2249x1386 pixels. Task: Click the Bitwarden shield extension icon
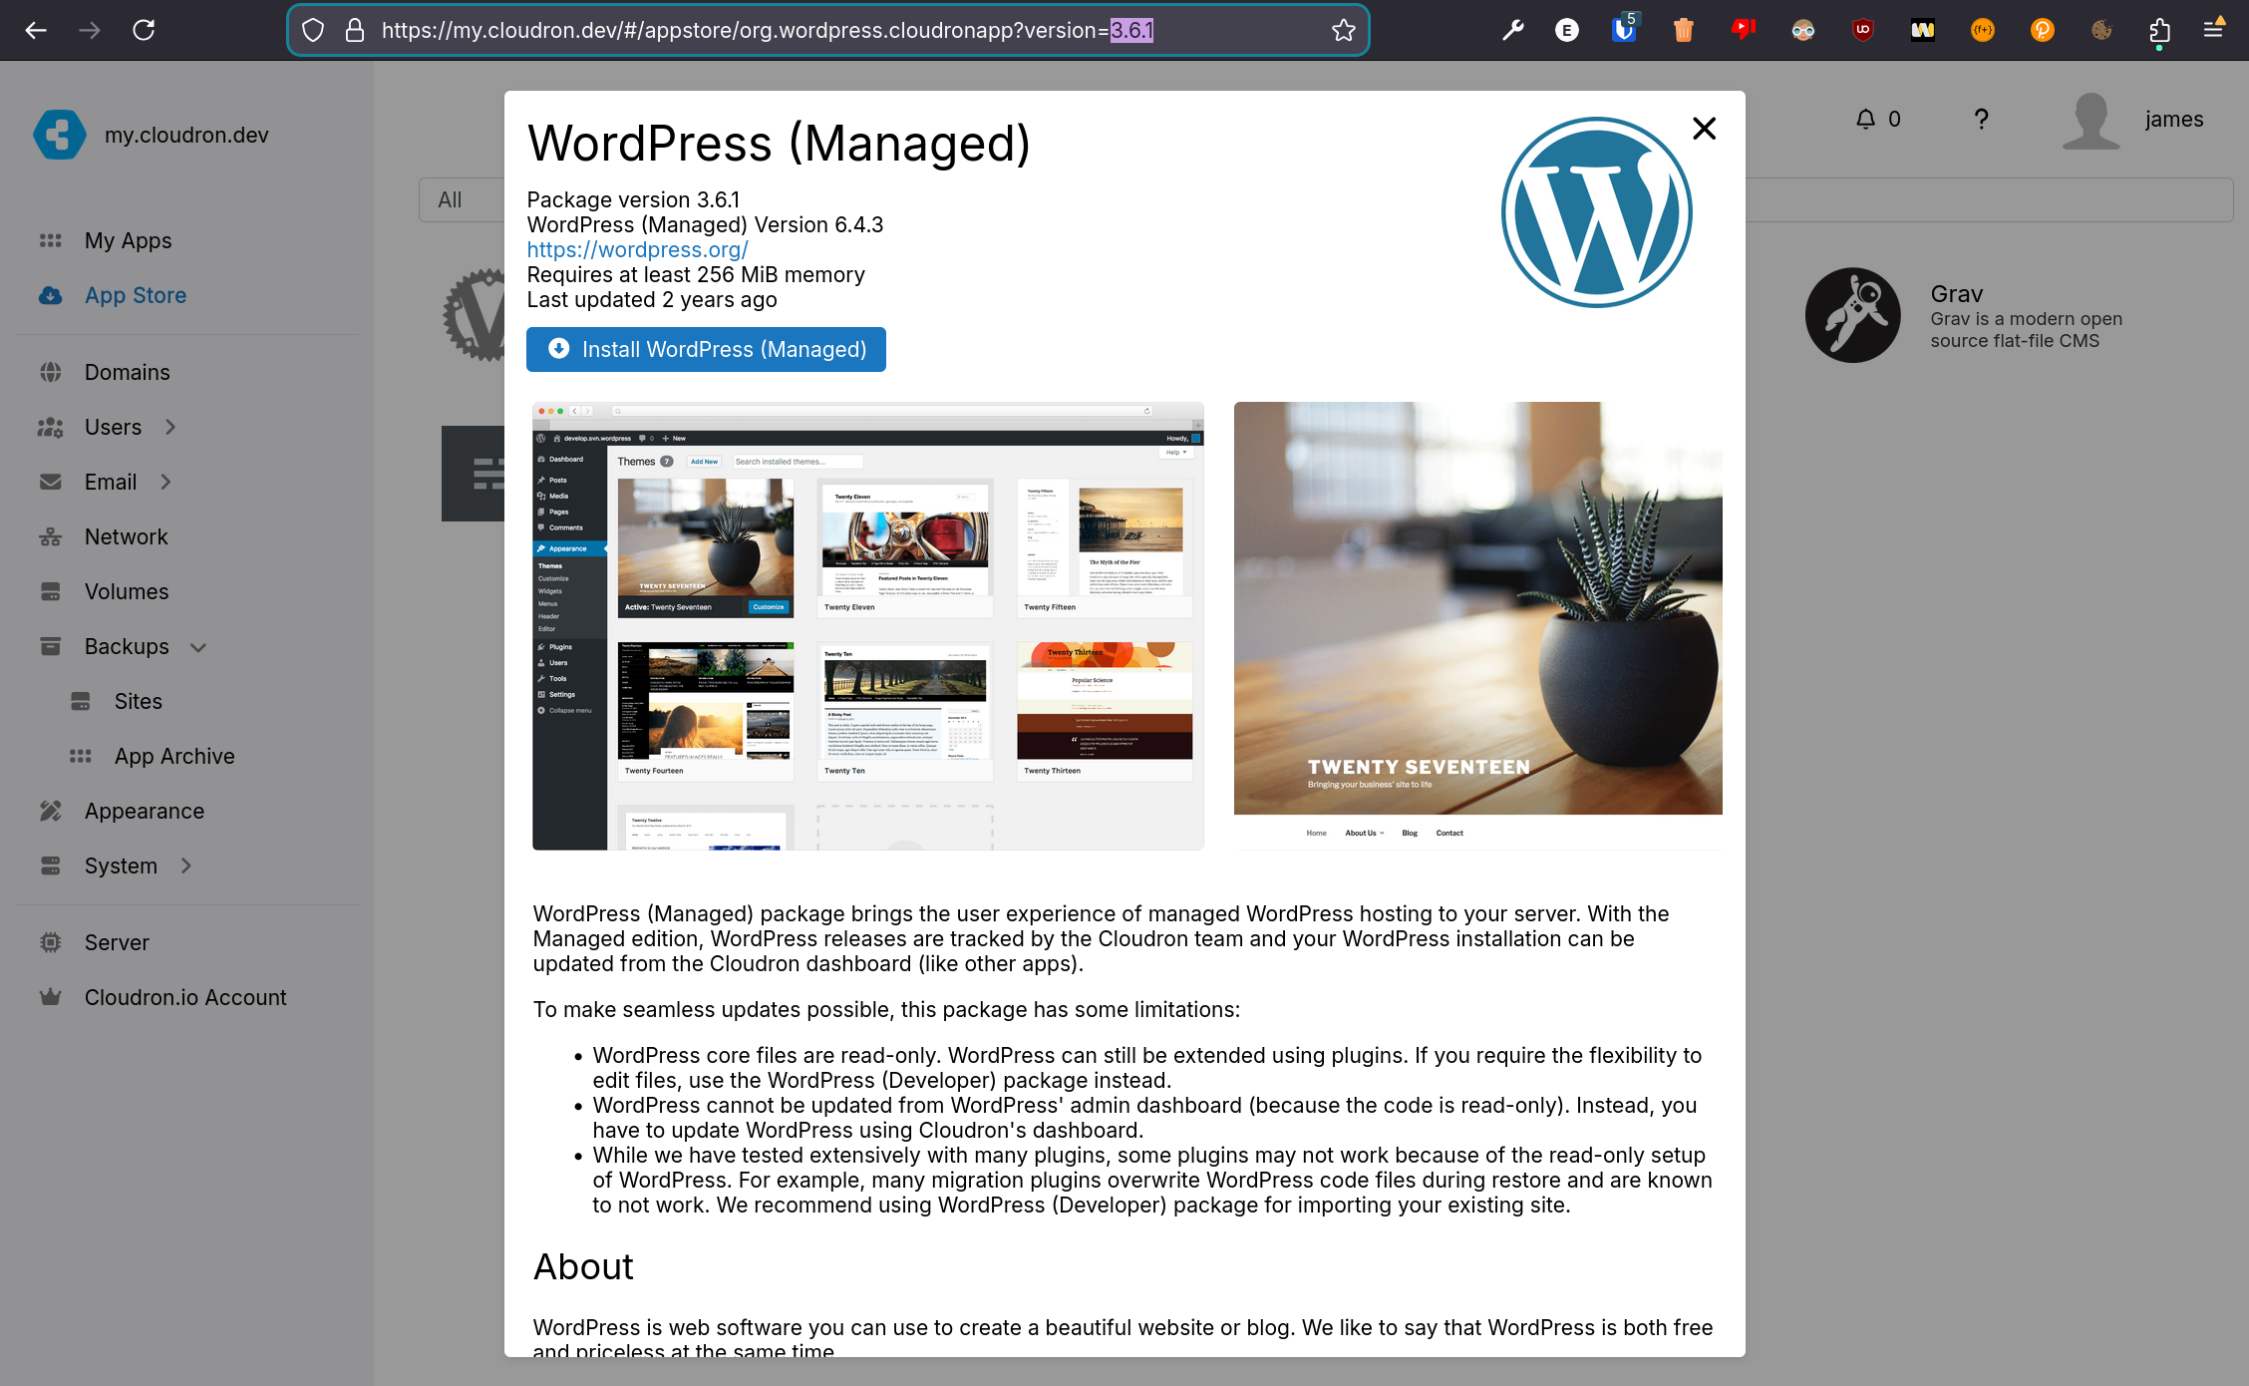click(1624, 31)
